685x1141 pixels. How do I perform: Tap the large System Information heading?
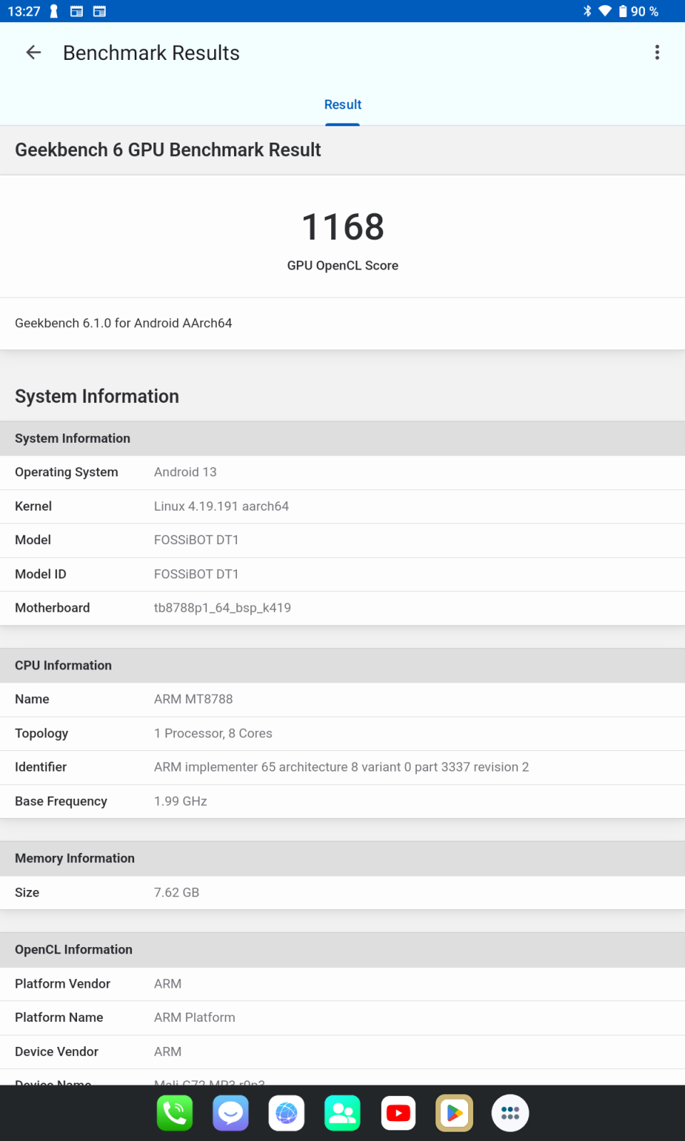click(97, 396)
